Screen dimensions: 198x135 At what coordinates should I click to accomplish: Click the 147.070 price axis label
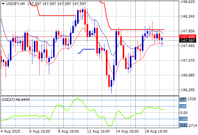188,60
